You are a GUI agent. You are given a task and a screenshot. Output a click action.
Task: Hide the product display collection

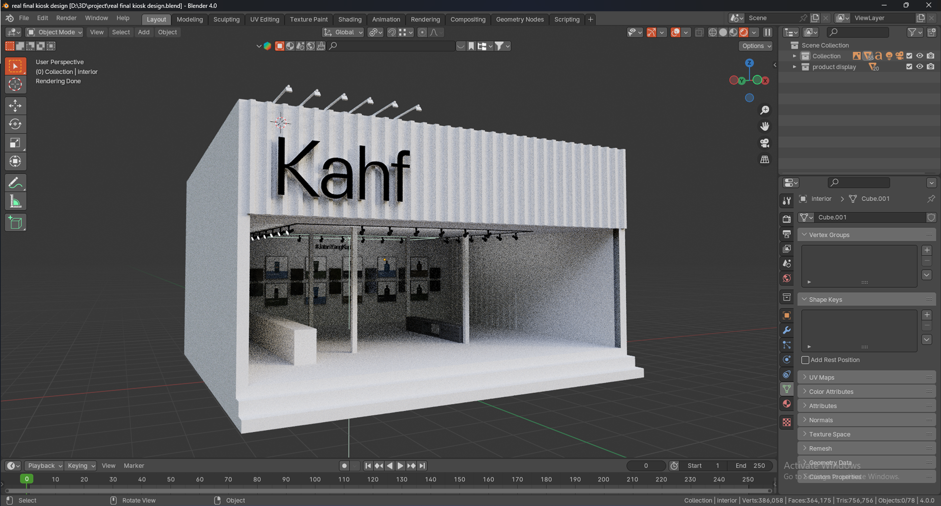click(920, 67)
